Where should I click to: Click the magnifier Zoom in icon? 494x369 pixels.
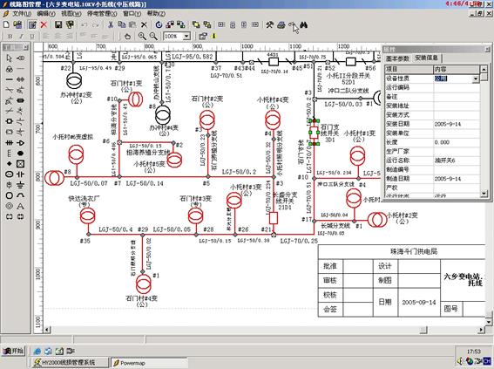[142, 36]
